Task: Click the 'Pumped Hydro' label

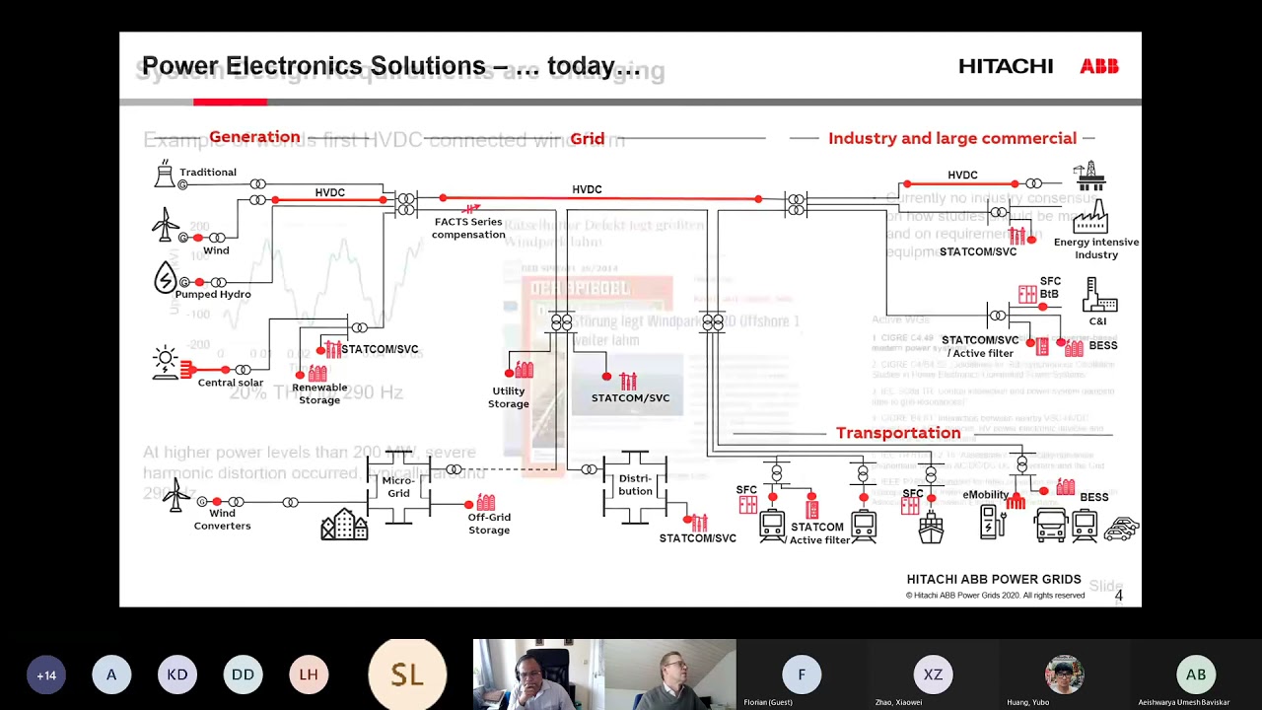Action: (x=213, y=294)
